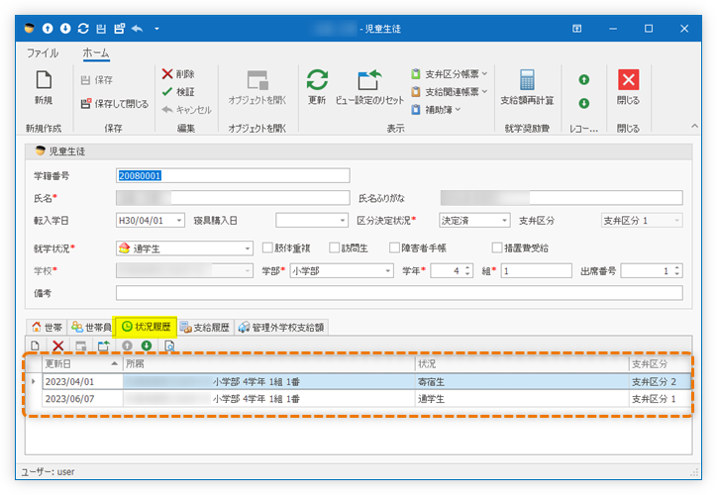717x495 pixels.
Task: Click オブジェクトを開く large button
Action: click(x=257, y=88)
